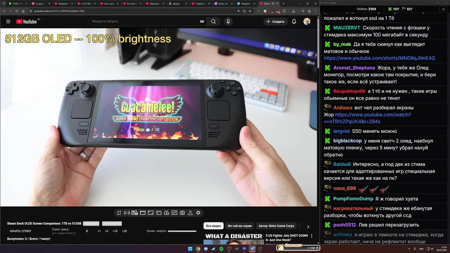Click the YouTube search magnifier button
Image resolution: width=450 pixels, height=253 pixels.
pos(213,21)
